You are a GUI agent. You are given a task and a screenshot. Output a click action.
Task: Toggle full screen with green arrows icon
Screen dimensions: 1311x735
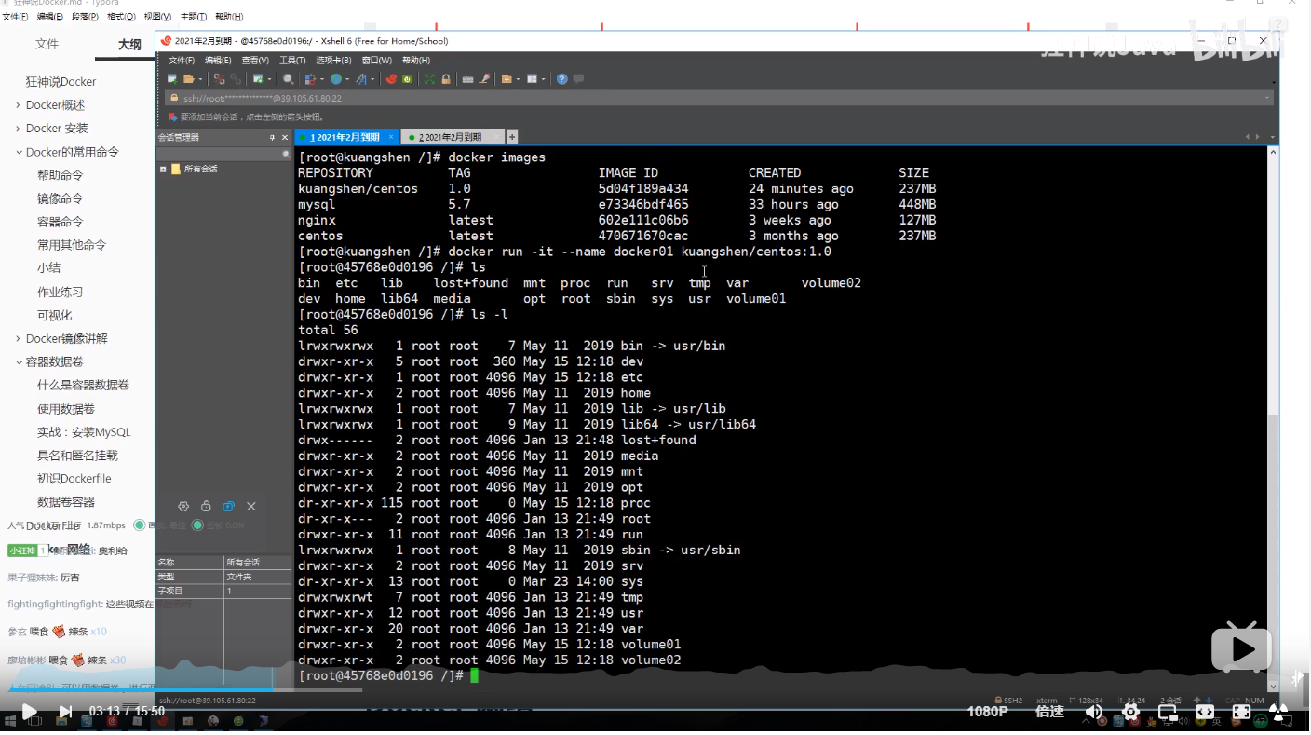pos(429,79)
